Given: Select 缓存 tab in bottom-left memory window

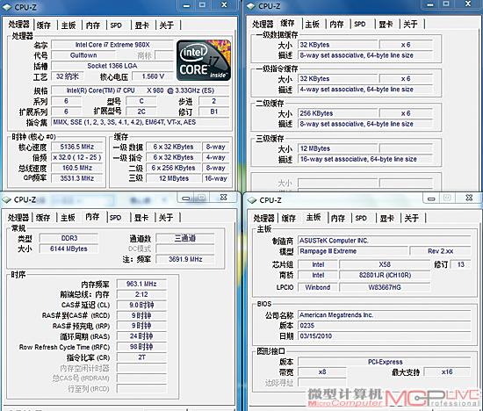Looking at the screenshot, I should point(43,218).
